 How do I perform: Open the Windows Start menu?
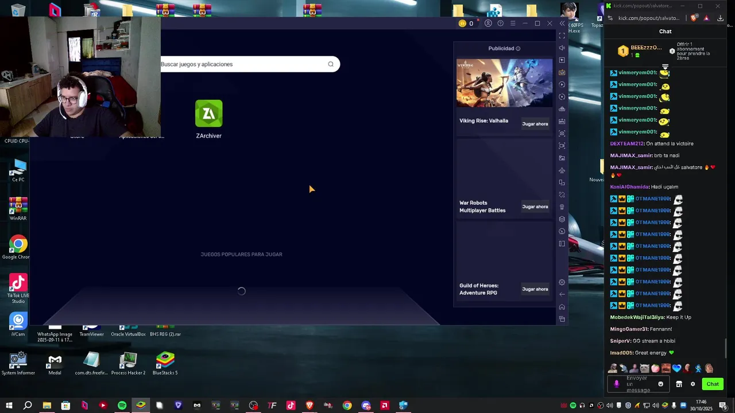click(9, 406)
